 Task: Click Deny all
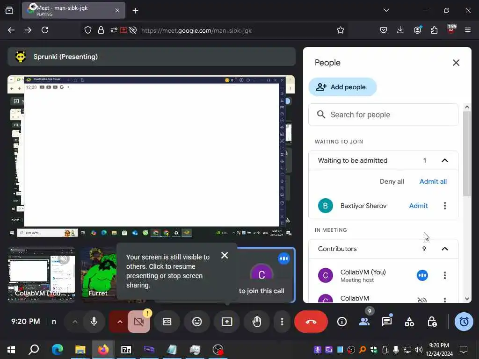(x=392, y=181)
